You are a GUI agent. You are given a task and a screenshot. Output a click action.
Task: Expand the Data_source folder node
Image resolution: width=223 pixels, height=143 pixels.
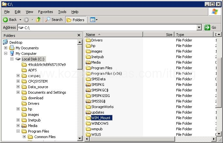click(x=18, y=87)
